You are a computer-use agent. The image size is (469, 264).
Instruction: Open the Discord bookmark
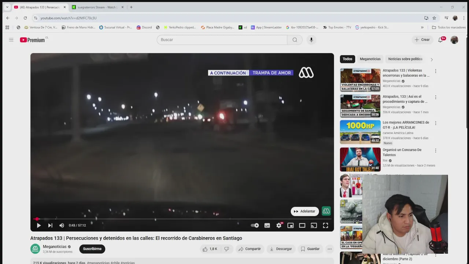(x=144, y=27)
